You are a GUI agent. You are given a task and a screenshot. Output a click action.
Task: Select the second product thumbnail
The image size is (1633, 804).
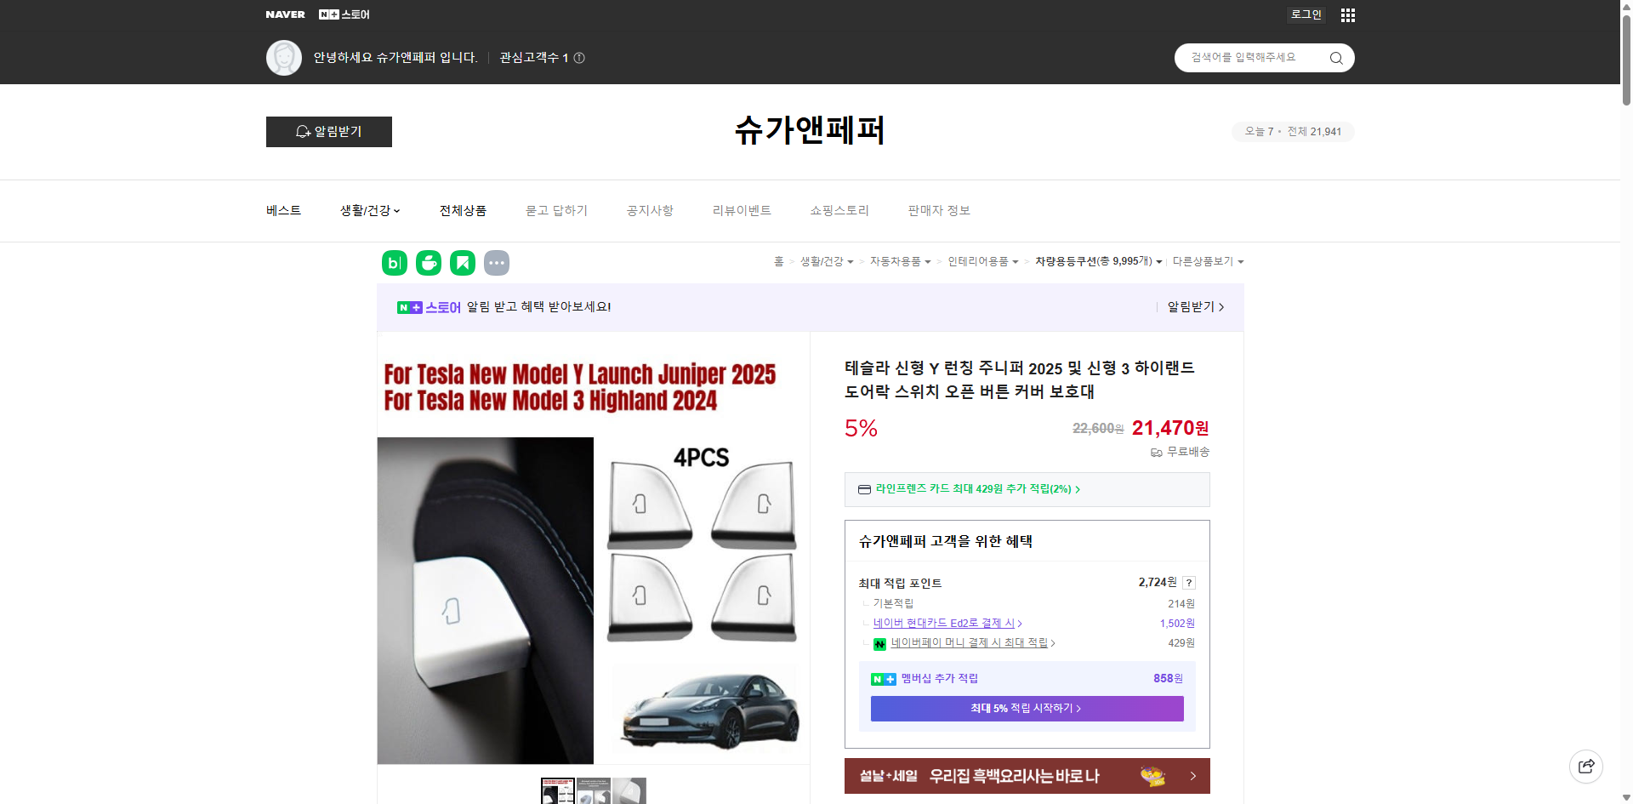click(x=593, y=791)
